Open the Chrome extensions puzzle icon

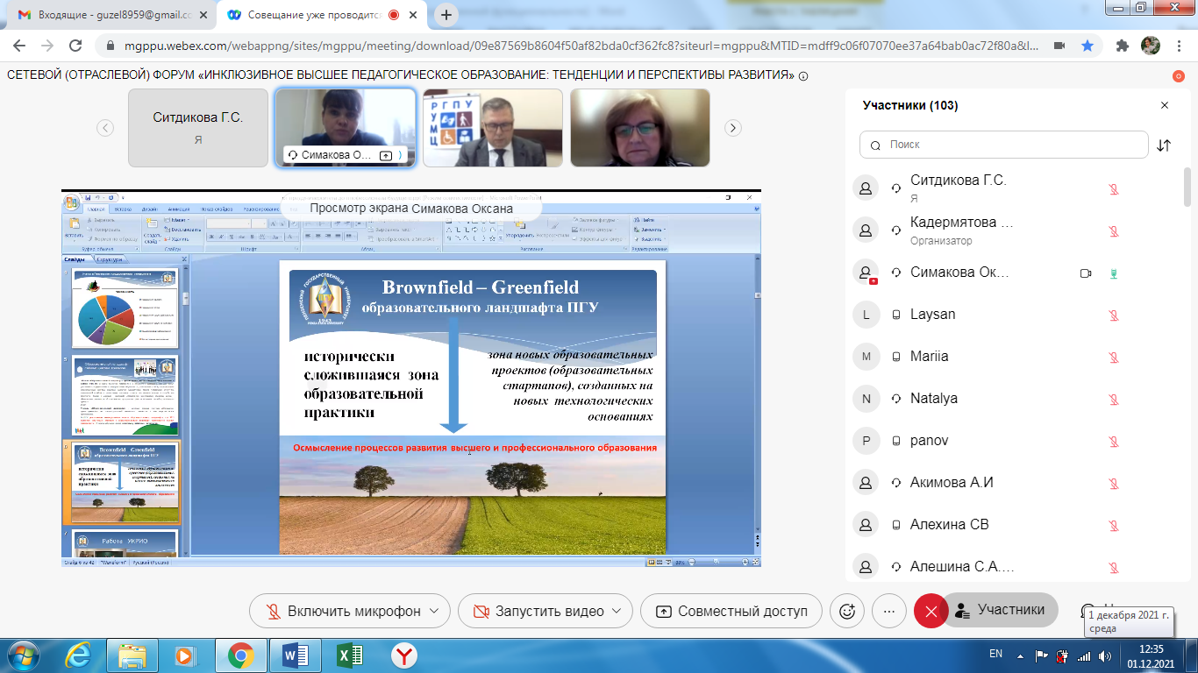(x=1122, y=46)
